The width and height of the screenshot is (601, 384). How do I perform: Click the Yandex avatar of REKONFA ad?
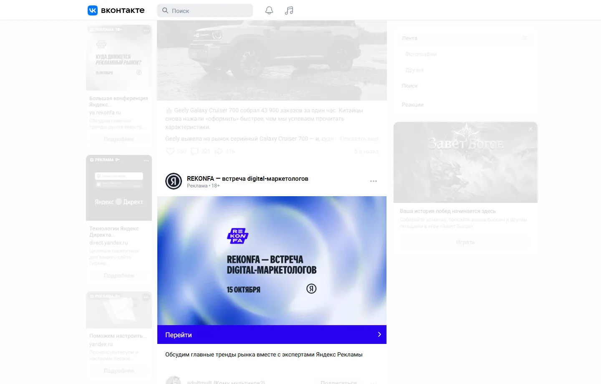(x=174, y=181)
